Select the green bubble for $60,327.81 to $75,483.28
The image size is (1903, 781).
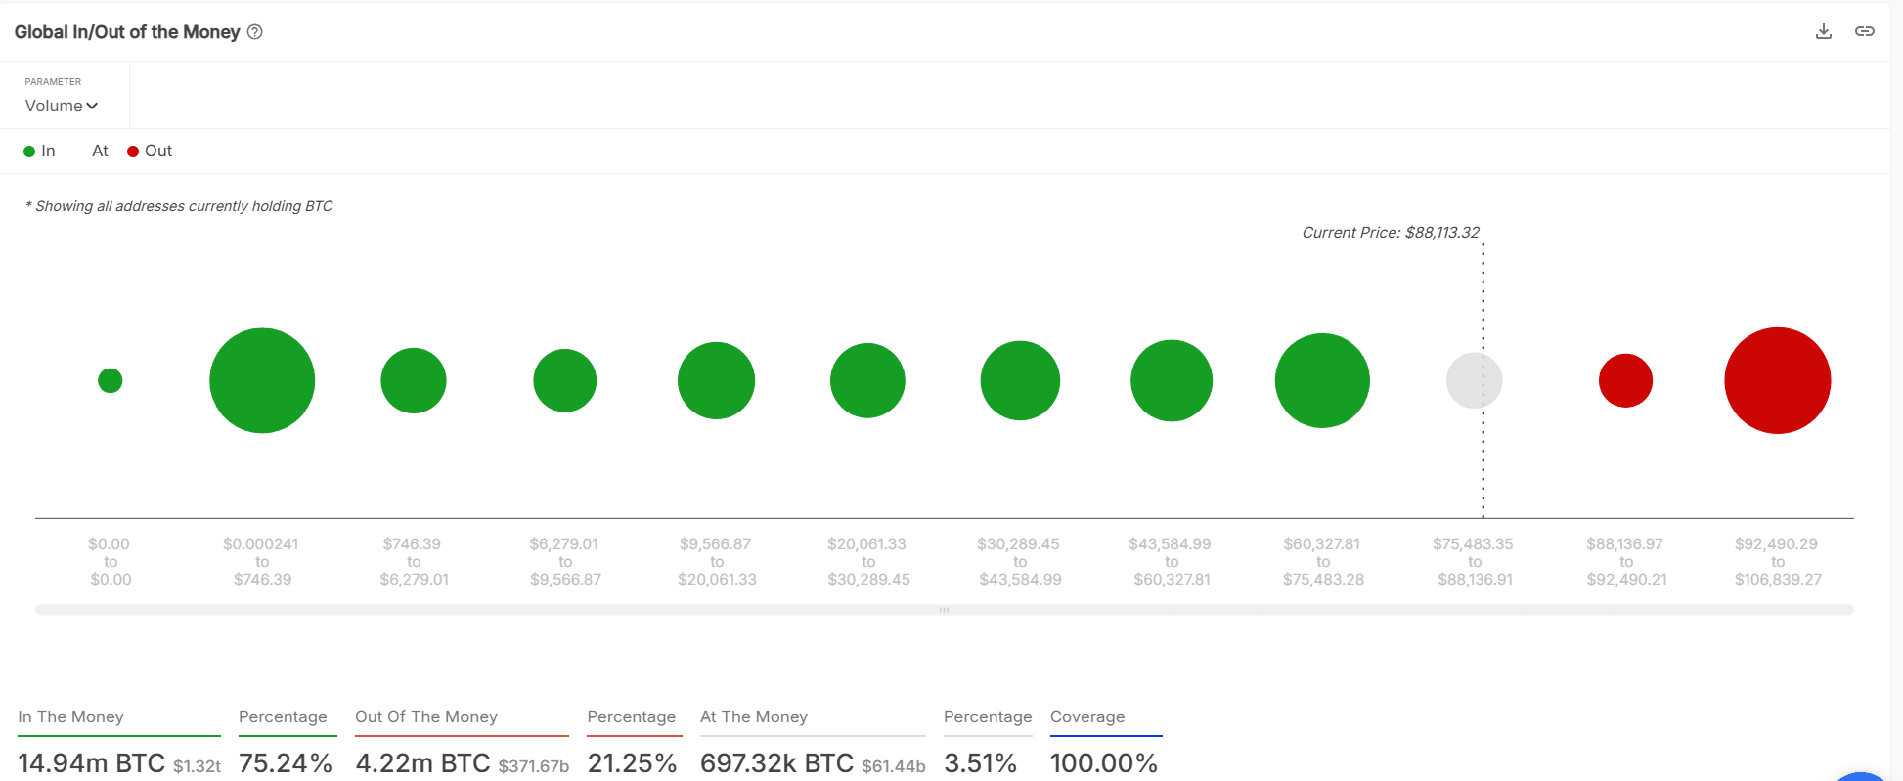(x=1322, y=380)
